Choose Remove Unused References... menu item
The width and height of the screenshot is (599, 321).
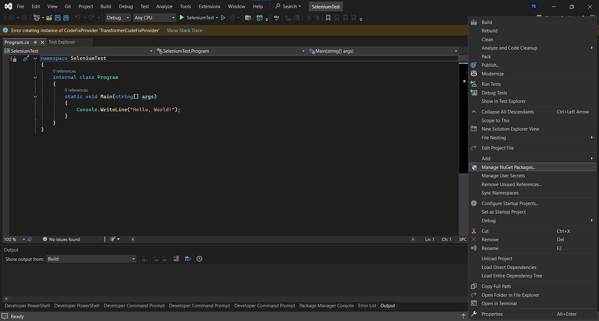click(x=532, y=184)
